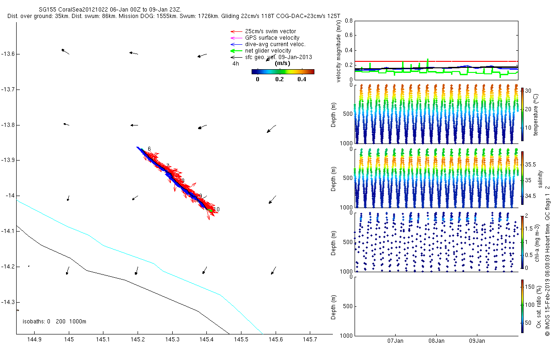Screen dimensions: 554x346
Task: Click the black isobath line on the map
Action: pos(125,280)
